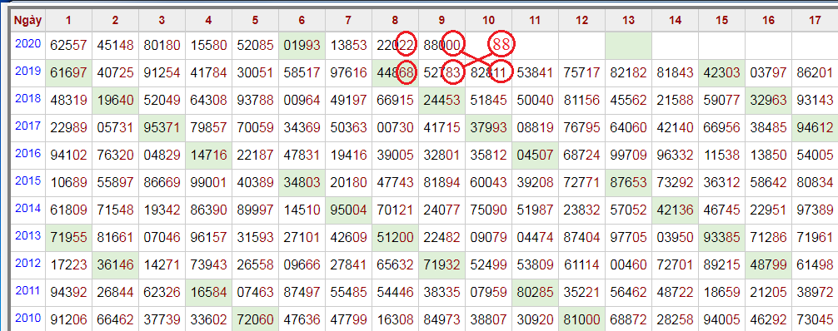Click cell 88000 in the 2020 row
Viewport: 838px width, 331px height.
tap(441, 46)
